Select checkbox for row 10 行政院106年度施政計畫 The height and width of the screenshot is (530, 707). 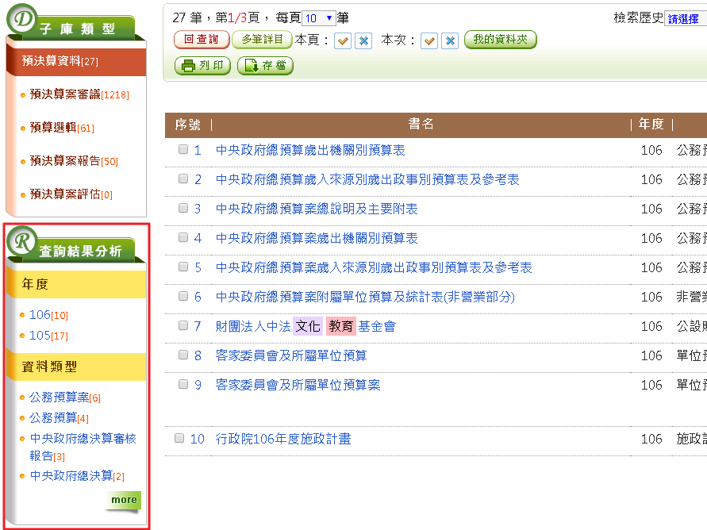pos(179,439)
